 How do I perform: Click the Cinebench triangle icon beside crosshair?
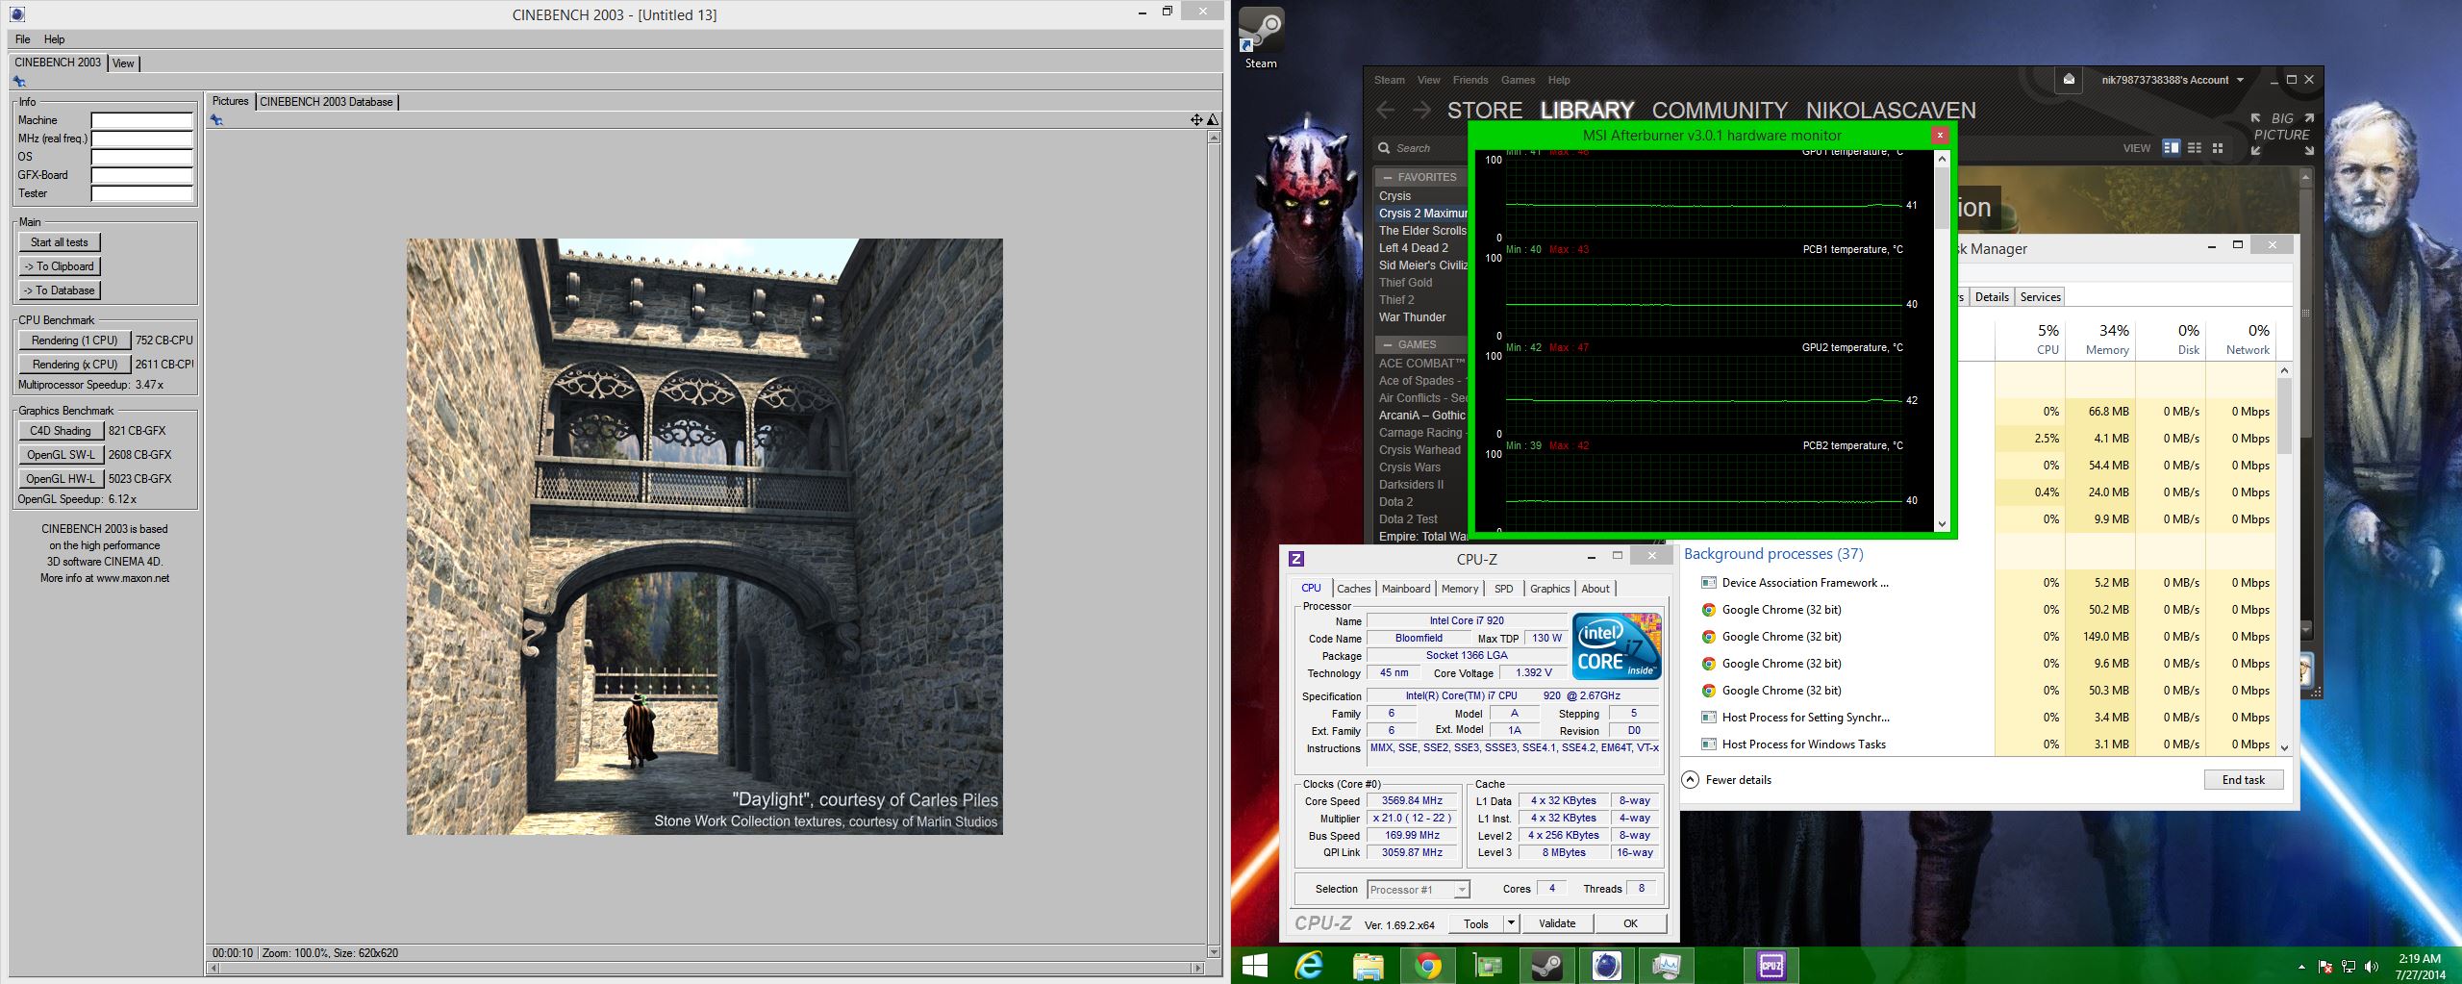1213,120
